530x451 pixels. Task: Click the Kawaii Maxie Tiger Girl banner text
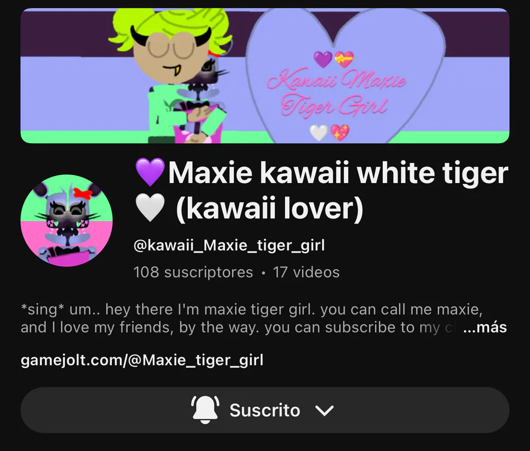[x=336, y=92]
